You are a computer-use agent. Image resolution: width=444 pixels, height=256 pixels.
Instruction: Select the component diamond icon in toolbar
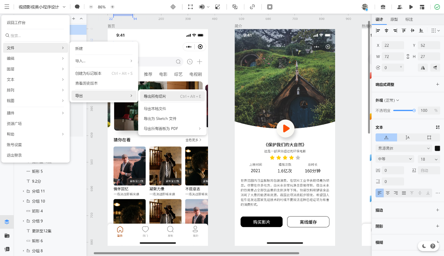[x=173, y=7]
